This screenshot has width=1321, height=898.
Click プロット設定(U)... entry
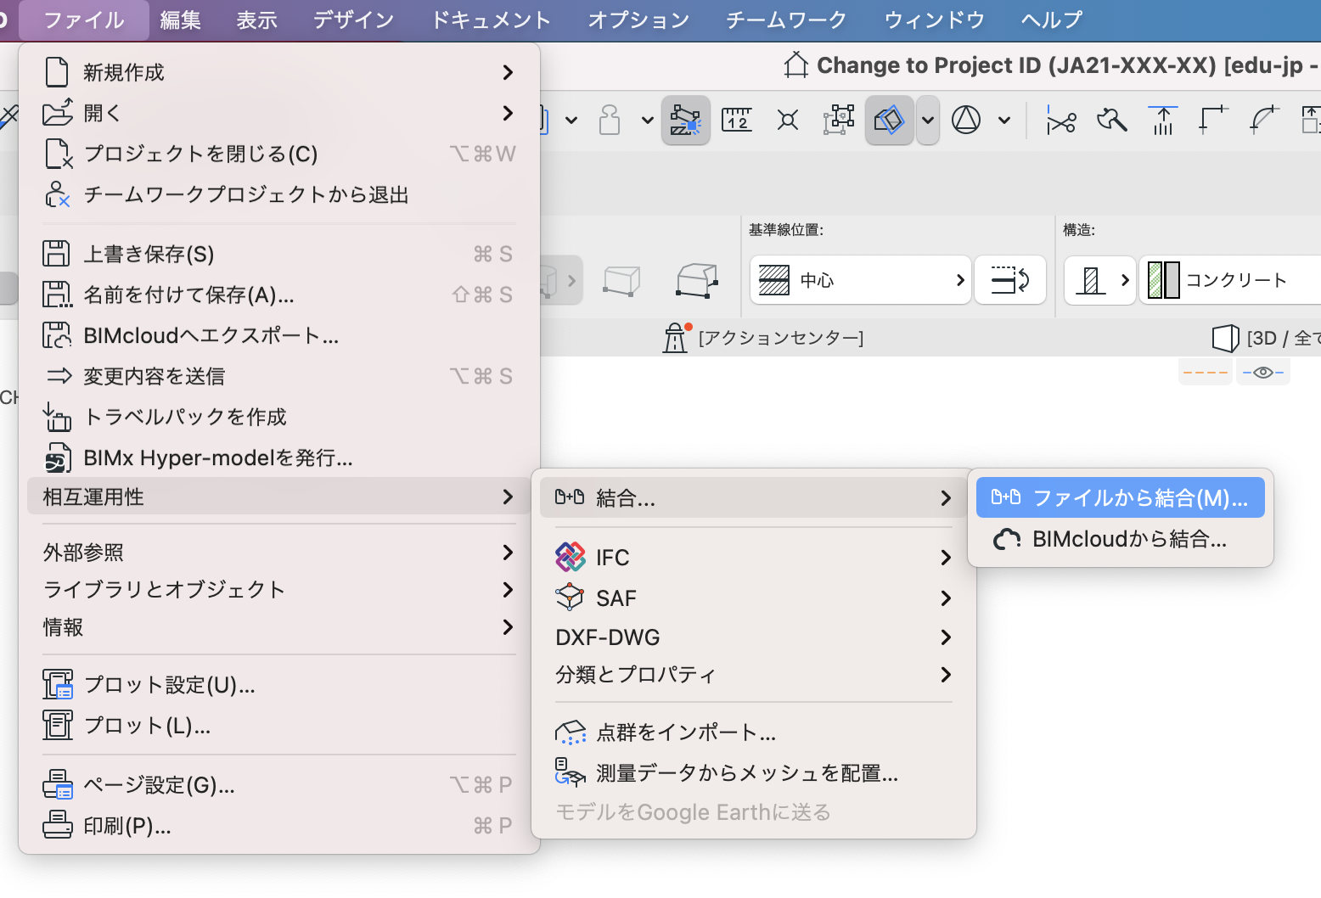coord(278,685)
